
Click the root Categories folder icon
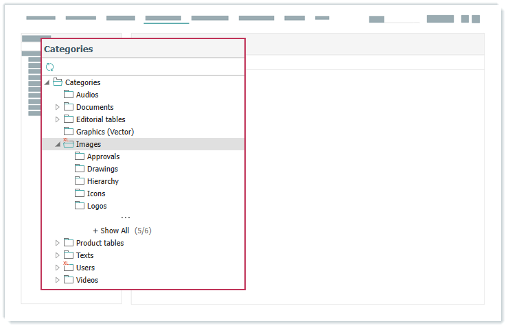(58, 82)
